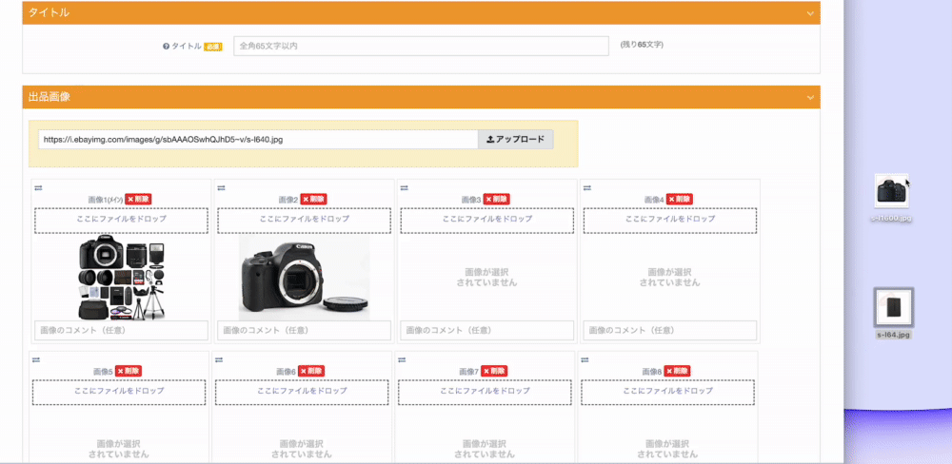This screenshot has width=952, height=464.
Task: Click the 残り65文字 counter text
Action: point(642,45)
